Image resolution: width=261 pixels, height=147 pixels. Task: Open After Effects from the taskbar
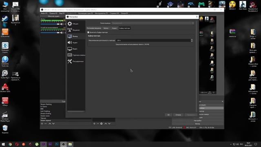pyautogui.click(x=50, y=144)
